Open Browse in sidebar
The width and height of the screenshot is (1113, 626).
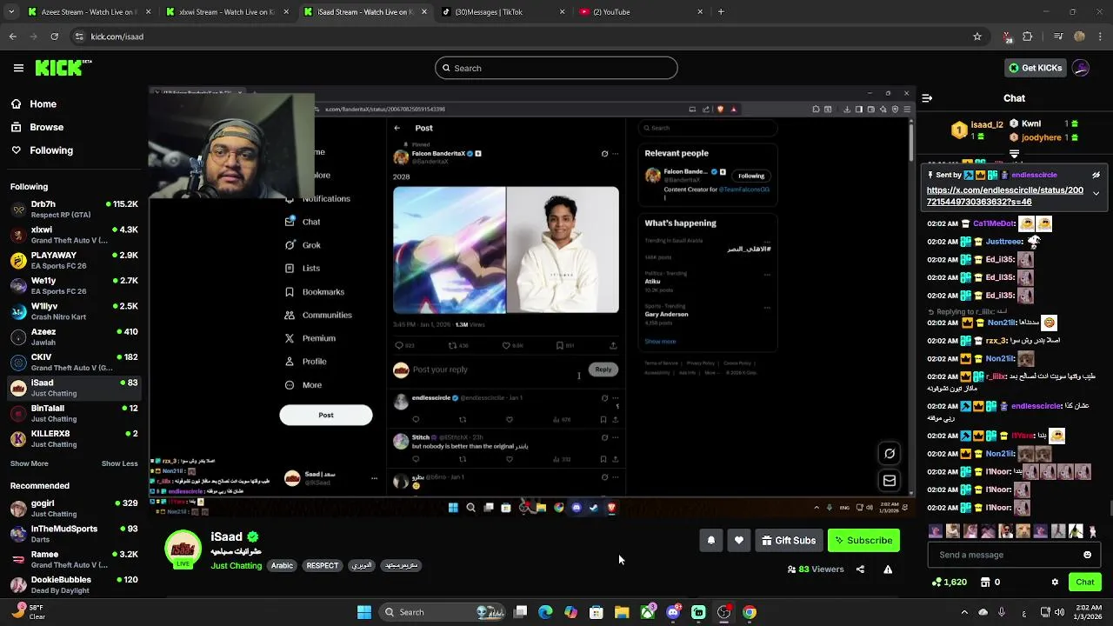(37, 127)
